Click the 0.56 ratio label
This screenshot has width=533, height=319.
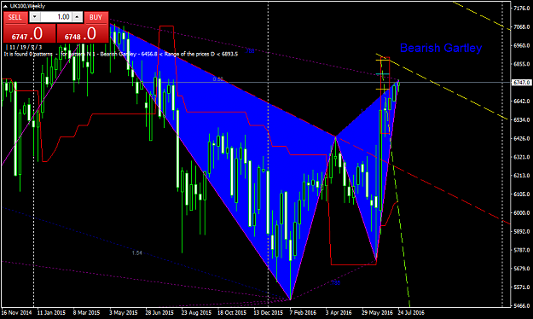pos(218,79)
